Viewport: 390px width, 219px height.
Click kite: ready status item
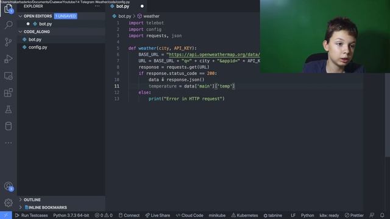tap(329, 215)
